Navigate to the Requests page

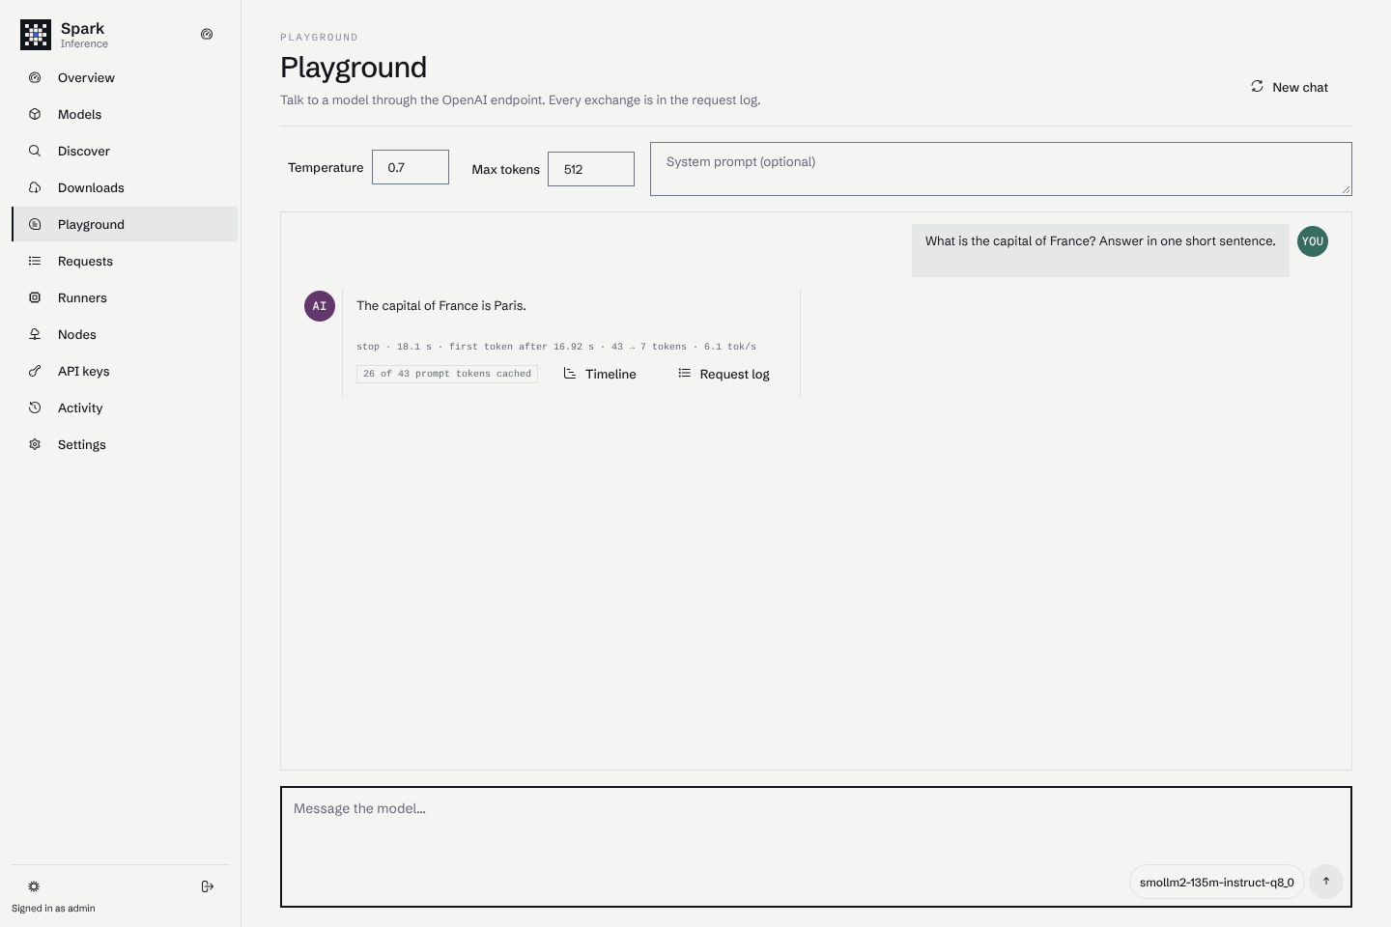click(125, 261)
